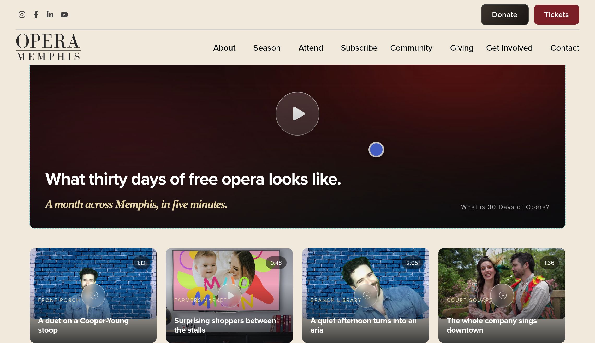Viewport: 595px width, 343px height.
Task: Click the 'COURT SQUARE' label
Action: (x=470, y=300)
